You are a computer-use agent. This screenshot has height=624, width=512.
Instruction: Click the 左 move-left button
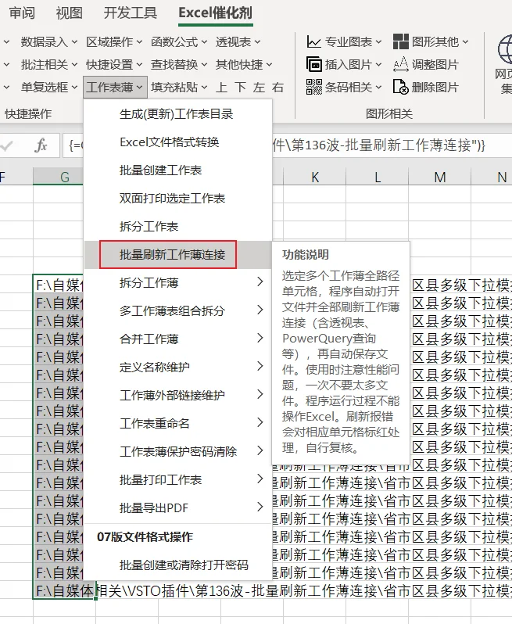click(x=259, y=87)
